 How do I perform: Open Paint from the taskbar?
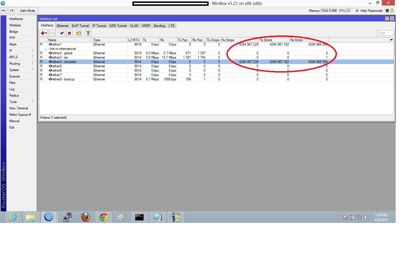[x=122, y=217]
